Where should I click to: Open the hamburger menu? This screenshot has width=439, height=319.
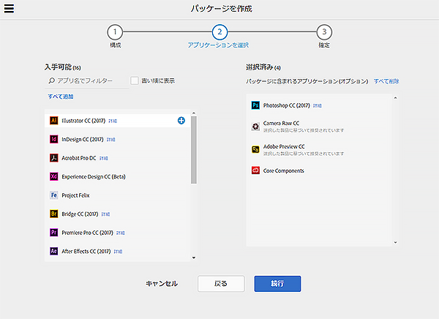coord(9,8)
